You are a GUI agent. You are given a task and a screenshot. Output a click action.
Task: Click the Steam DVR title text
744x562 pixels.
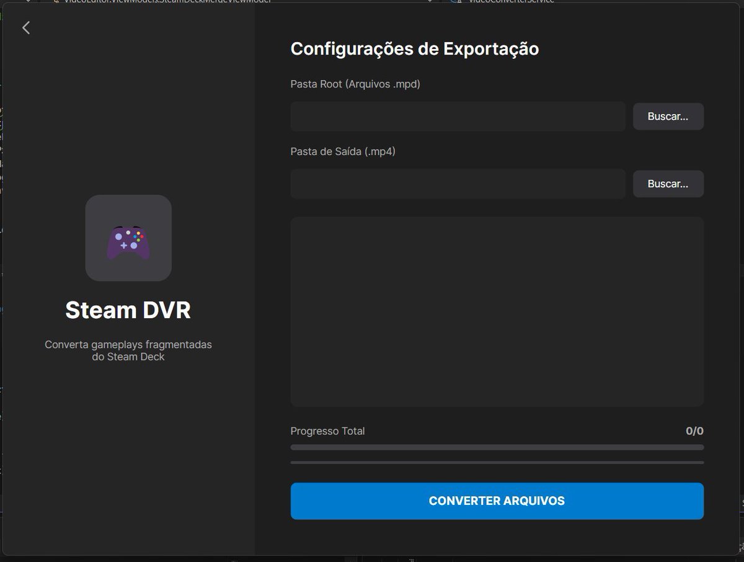128,310
